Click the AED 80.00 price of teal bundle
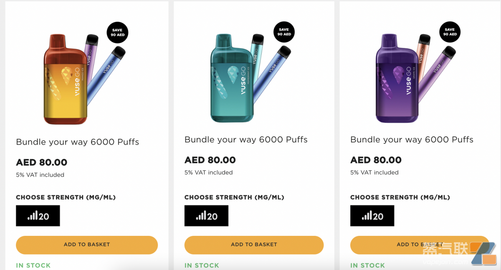The height and width of the screenshot is (270, 501). (210, 160)
